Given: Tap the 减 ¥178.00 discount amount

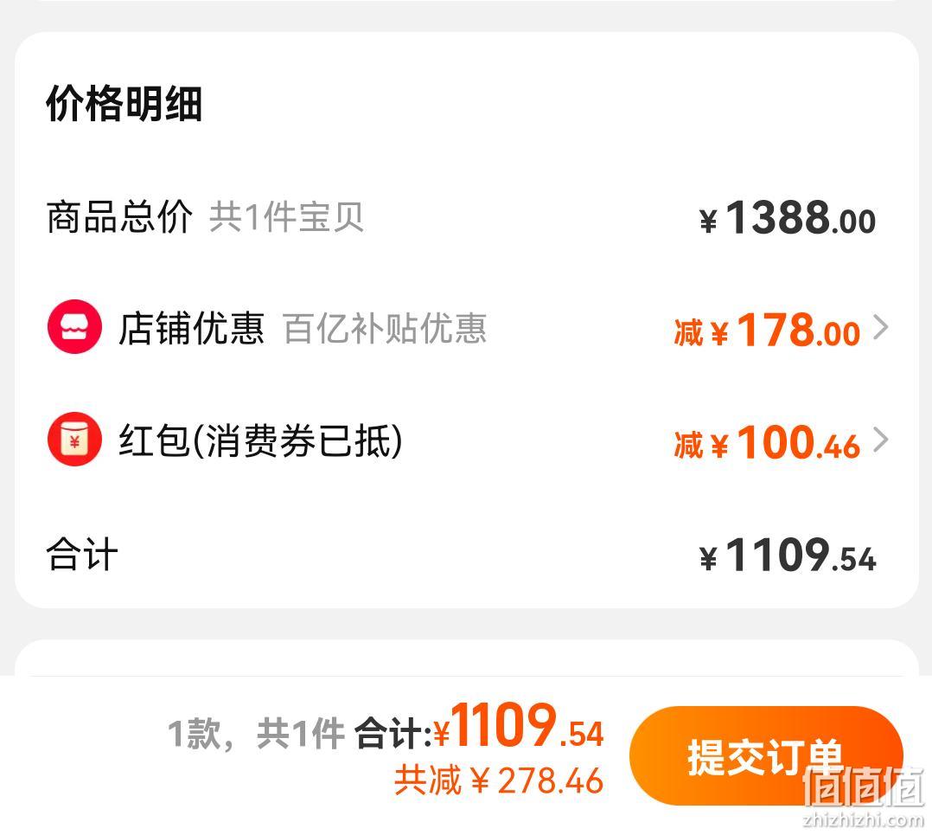Looking at the screenshot, I should (768, 330).
